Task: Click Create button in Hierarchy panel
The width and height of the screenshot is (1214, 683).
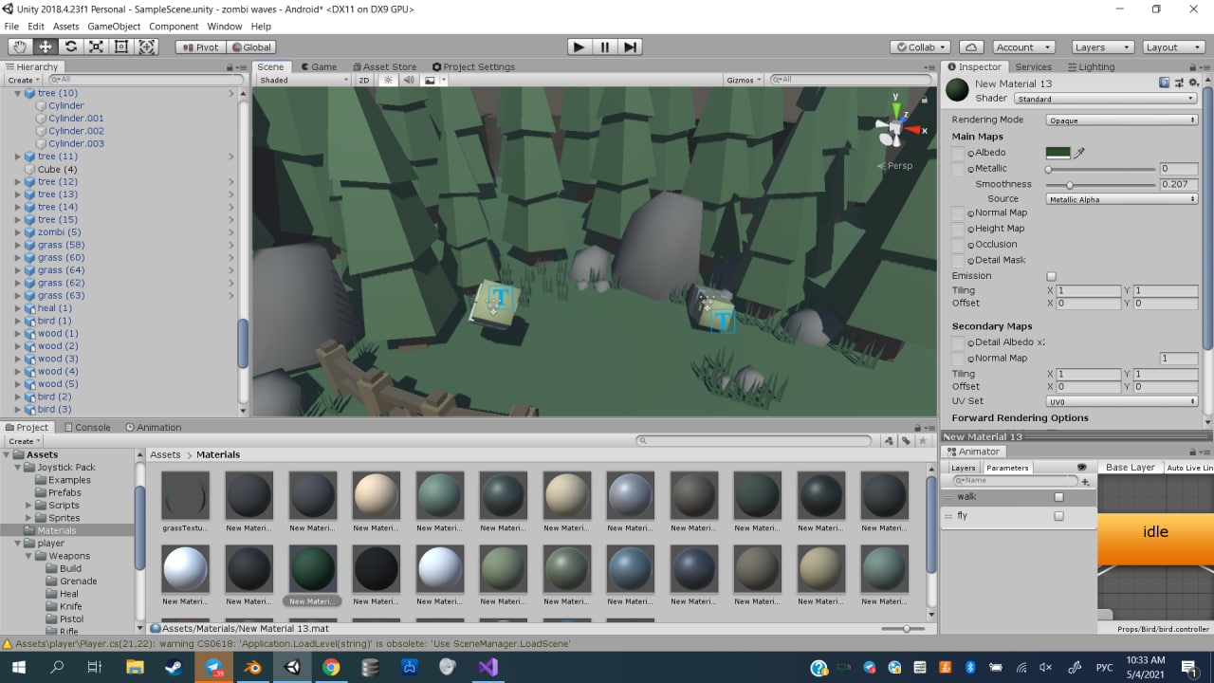Action: click(25, 80)
